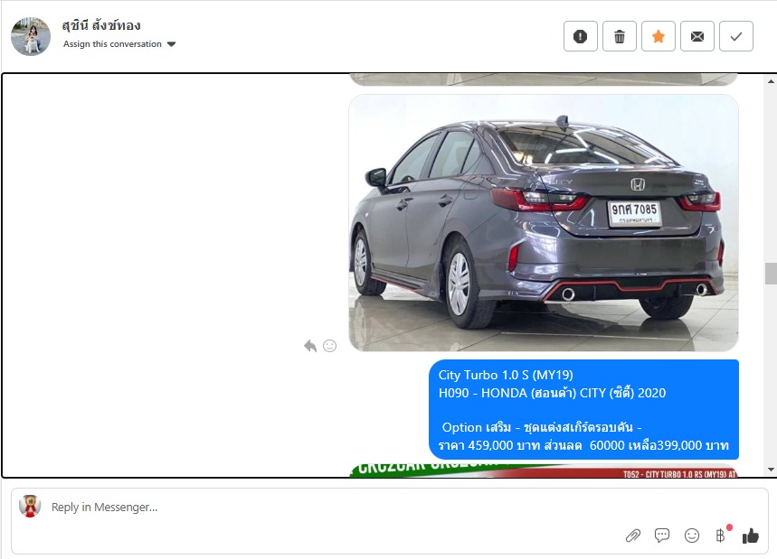The image size is (777, 559).
Task: Click the conversation scrollbar thumb
Action: click(x=771, y=274)
